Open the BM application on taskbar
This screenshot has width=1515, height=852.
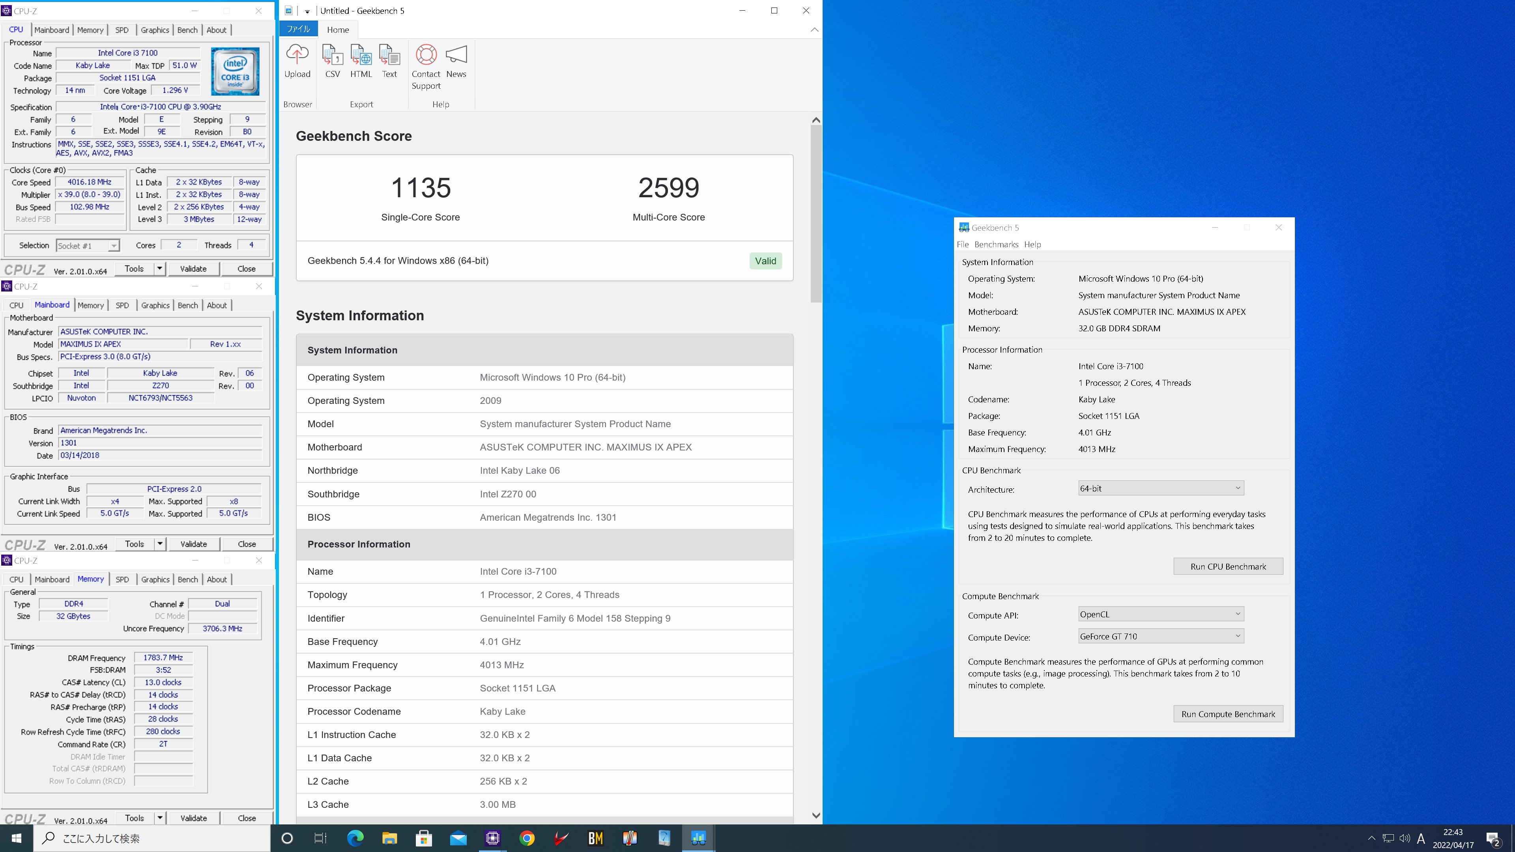[x=595, y=839]
